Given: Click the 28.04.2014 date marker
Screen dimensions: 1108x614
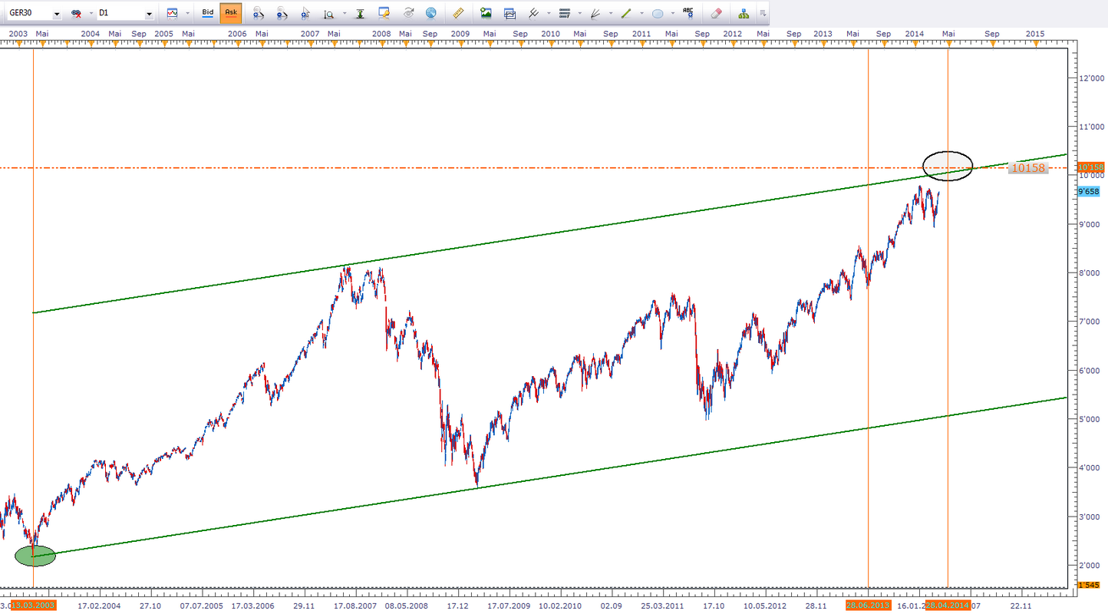Looking at the screenshot, I should pos(948,606).
